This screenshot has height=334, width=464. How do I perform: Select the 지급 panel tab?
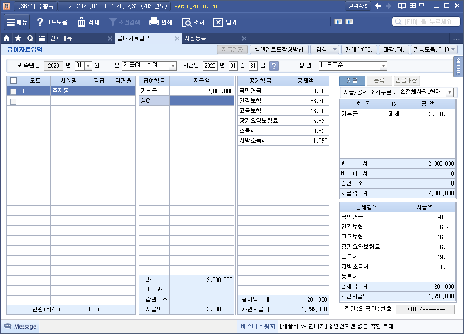pyautogui.click(x=352, y=81)
